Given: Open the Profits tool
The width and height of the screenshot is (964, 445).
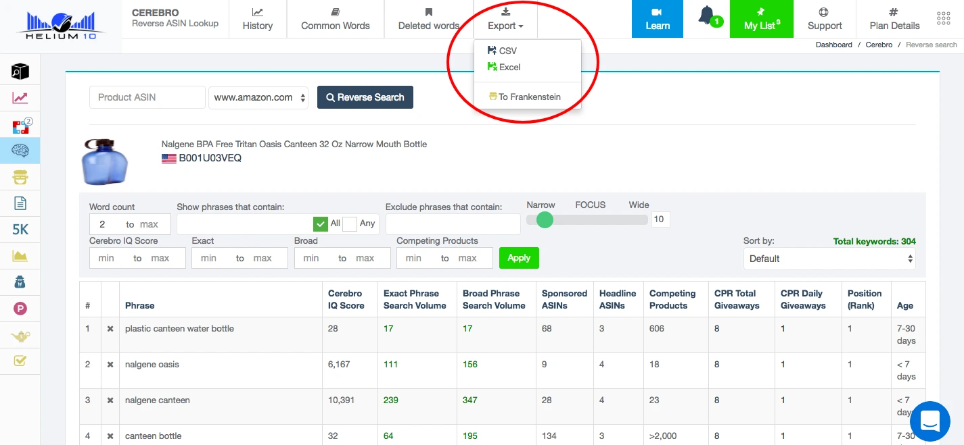Looking at the screenshot, I should (19, 308).
